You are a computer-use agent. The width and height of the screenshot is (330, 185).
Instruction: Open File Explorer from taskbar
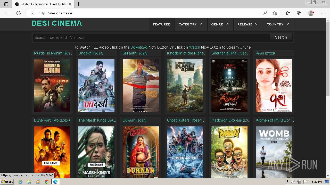click(x=29, y=182)
